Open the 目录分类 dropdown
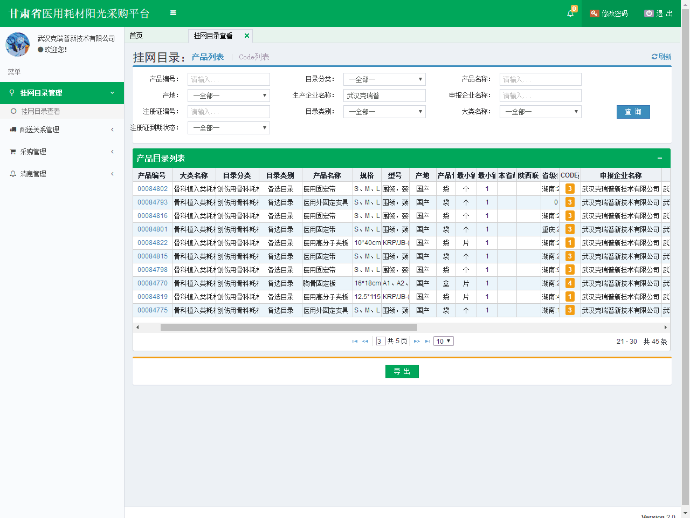 (384, 79)
